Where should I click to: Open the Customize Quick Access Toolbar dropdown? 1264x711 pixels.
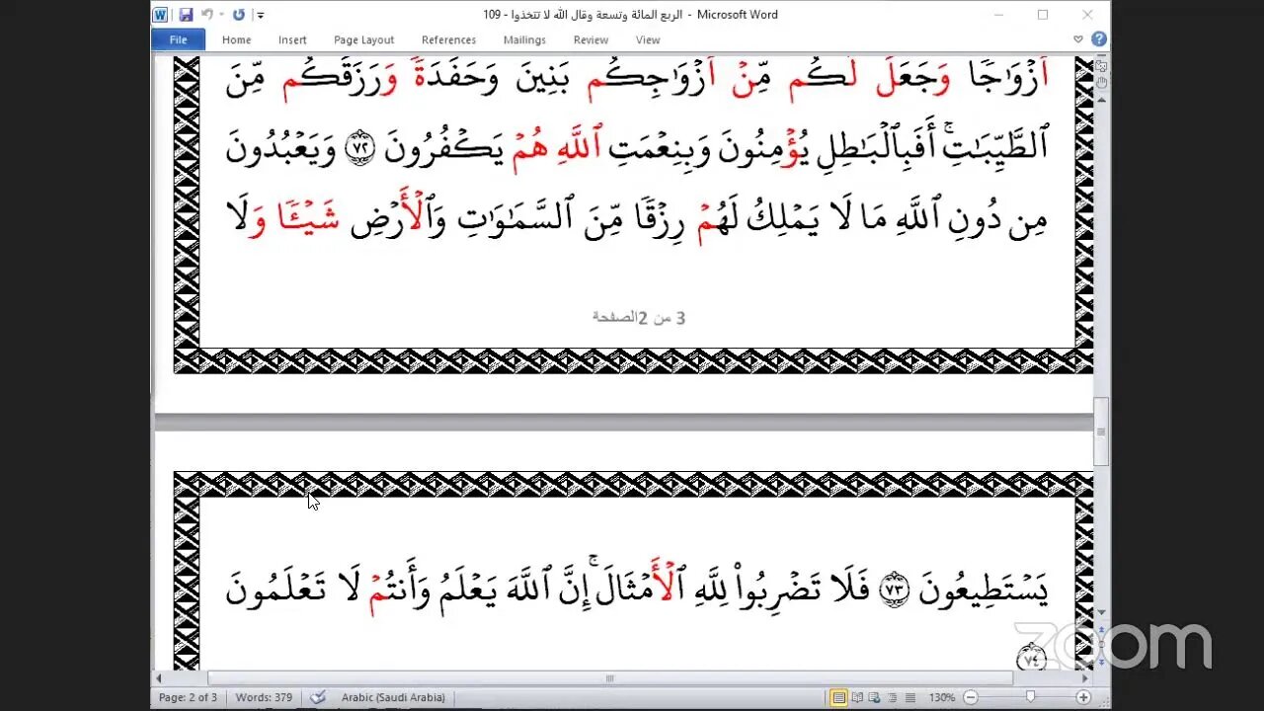[260, 16]
